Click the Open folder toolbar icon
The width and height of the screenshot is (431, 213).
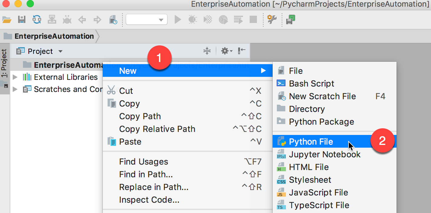(7, 20)
